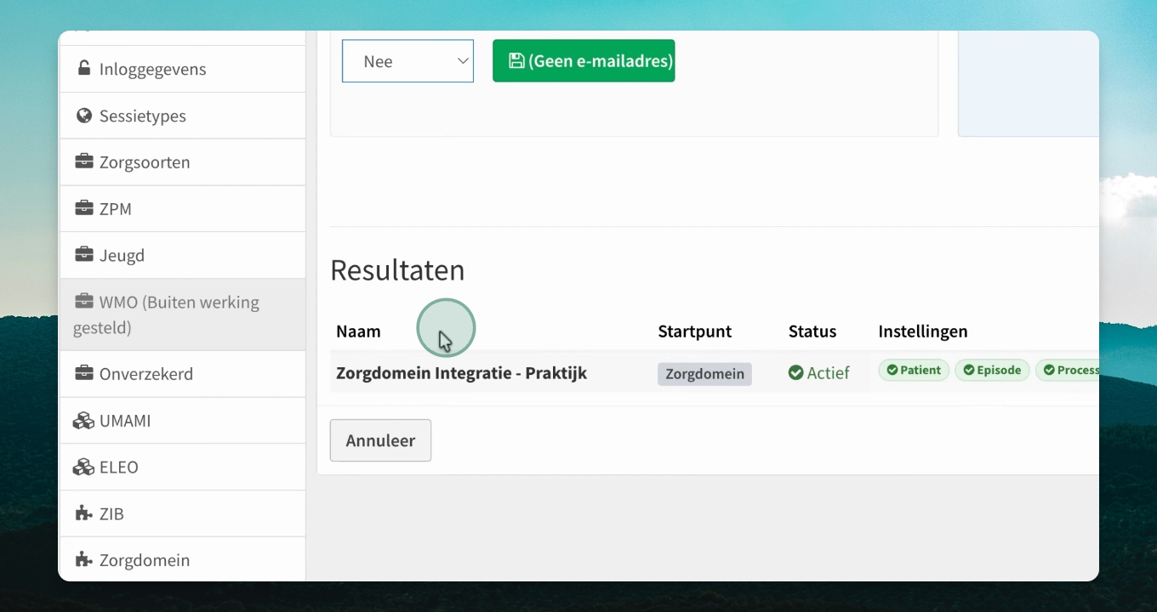The image size is (1157, 612).
Task: Click the grey Zorgdomein startpunt badge
Action: pyautogui.click(x=704, y=374)
